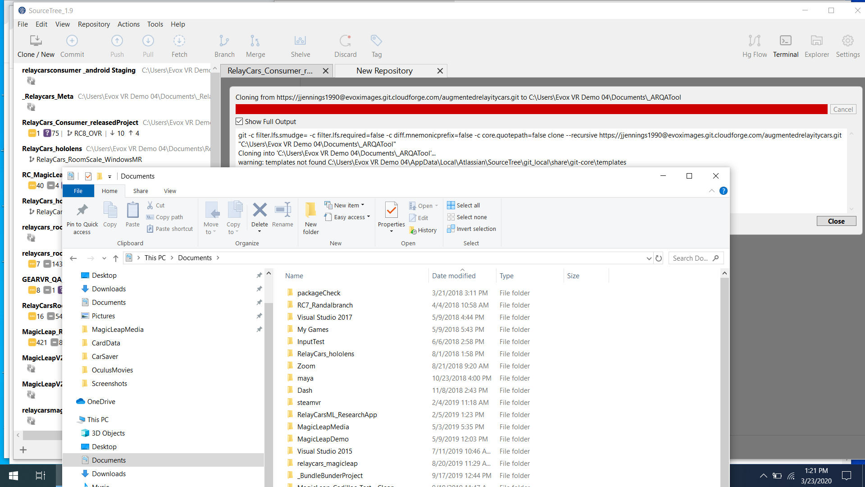Open the Terminal from SourceTree toolbar
Viewport: 865px width, 487px height.
786,46
